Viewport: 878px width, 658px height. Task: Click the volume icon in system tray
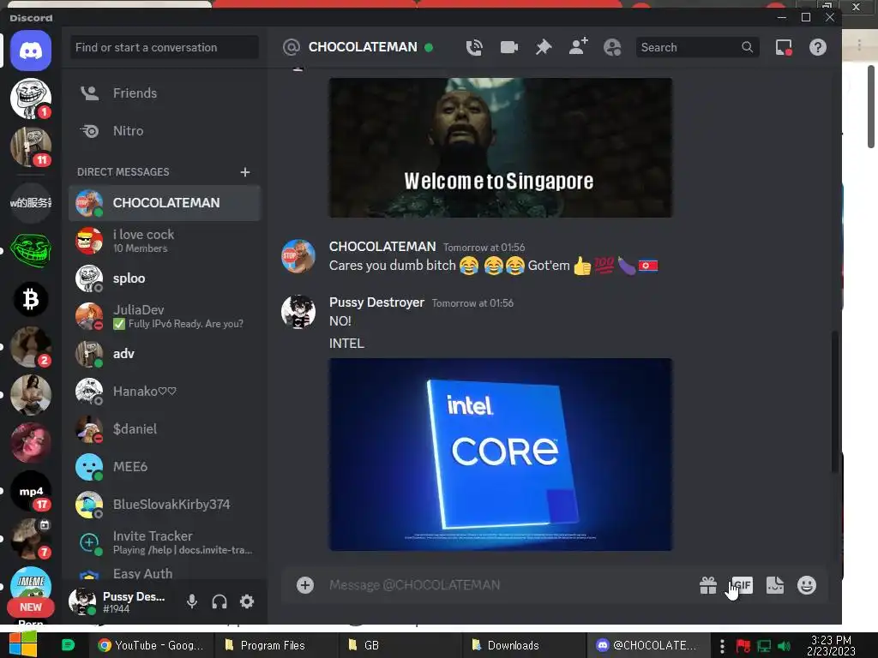click(x=784, y=646)
